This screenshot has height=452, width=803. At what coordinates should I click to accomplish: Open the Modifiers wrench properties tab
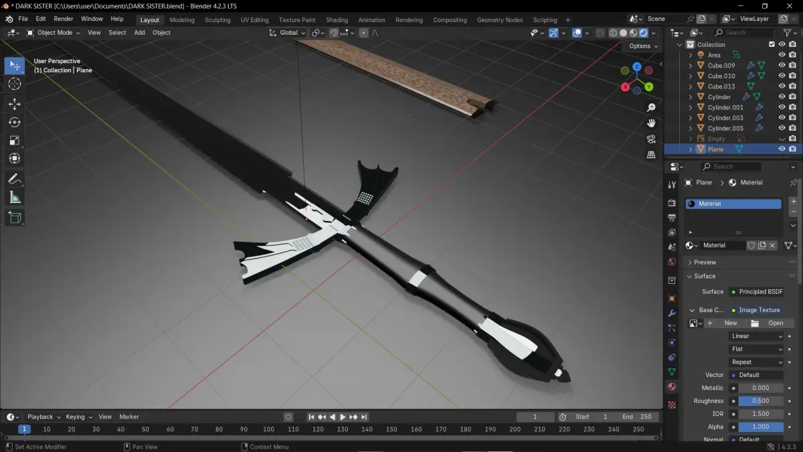[x=672, y=313]
